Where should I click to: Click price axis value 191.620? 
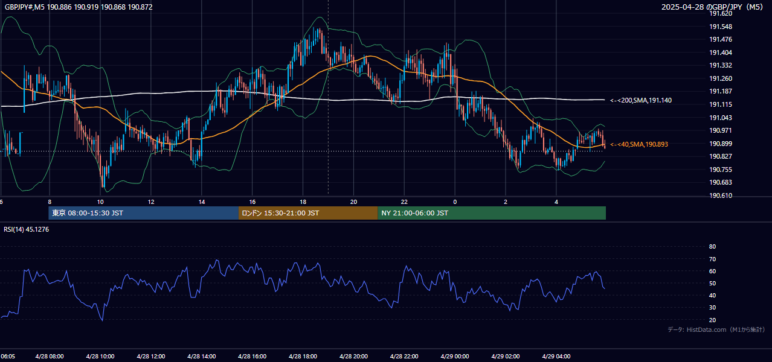tap(721, 13)
